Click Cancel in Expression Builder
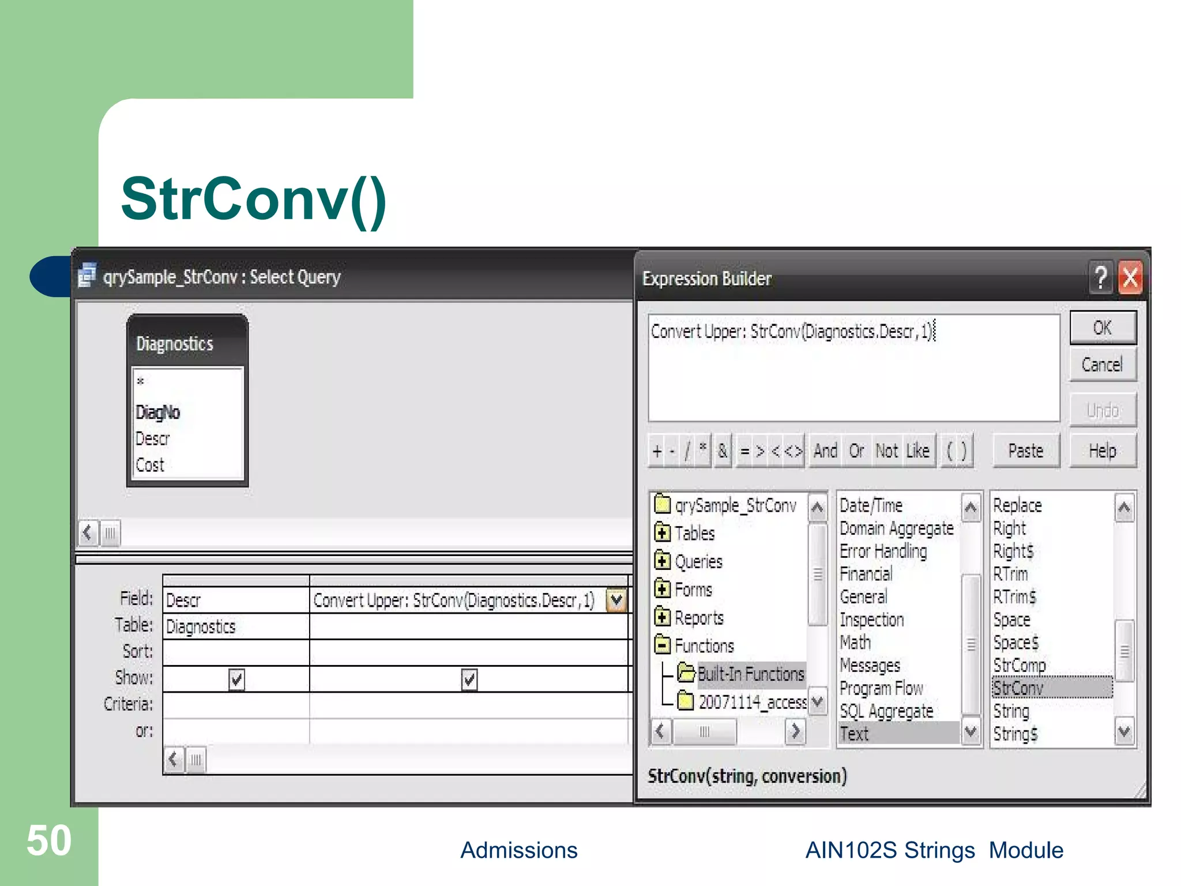 tap(1103, 365)
